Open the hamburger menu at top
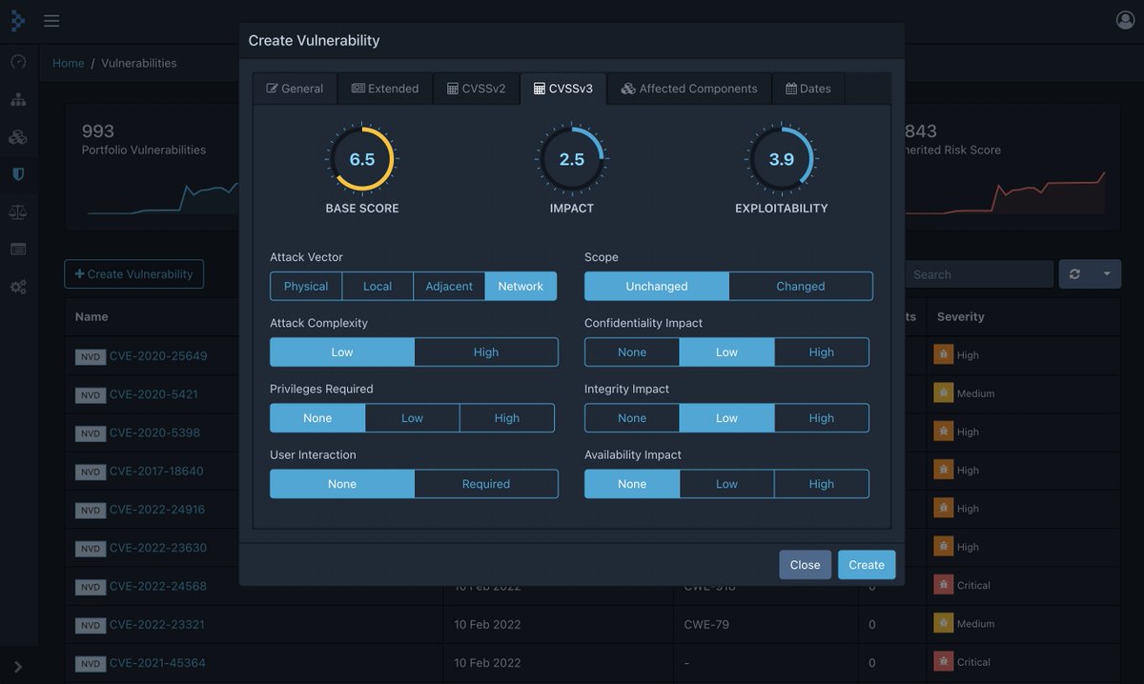The height and width of the screenshot is (684, 1144). (x=51, y=19)
